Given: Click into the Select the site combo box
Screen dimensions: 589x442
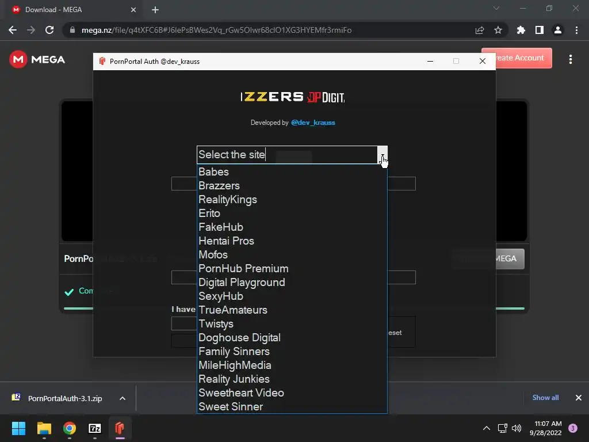Looking at the screenshot, I should coord(287,155).
